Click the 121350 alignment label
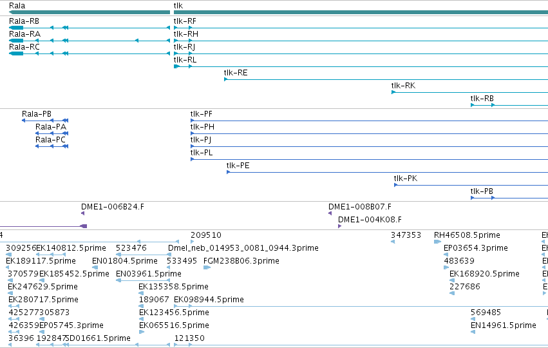This screenshot has height=348, width=548. tap(189, 339)
